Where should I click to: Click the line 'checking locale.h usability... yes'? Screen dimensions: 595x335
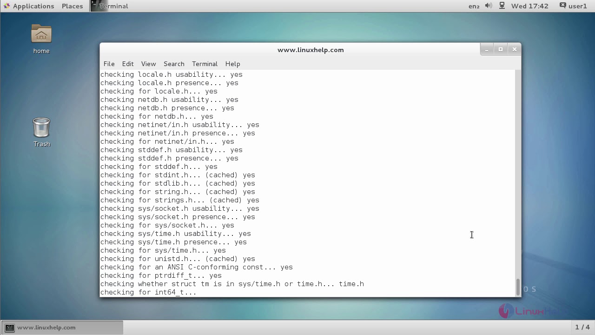coord(172,74)
